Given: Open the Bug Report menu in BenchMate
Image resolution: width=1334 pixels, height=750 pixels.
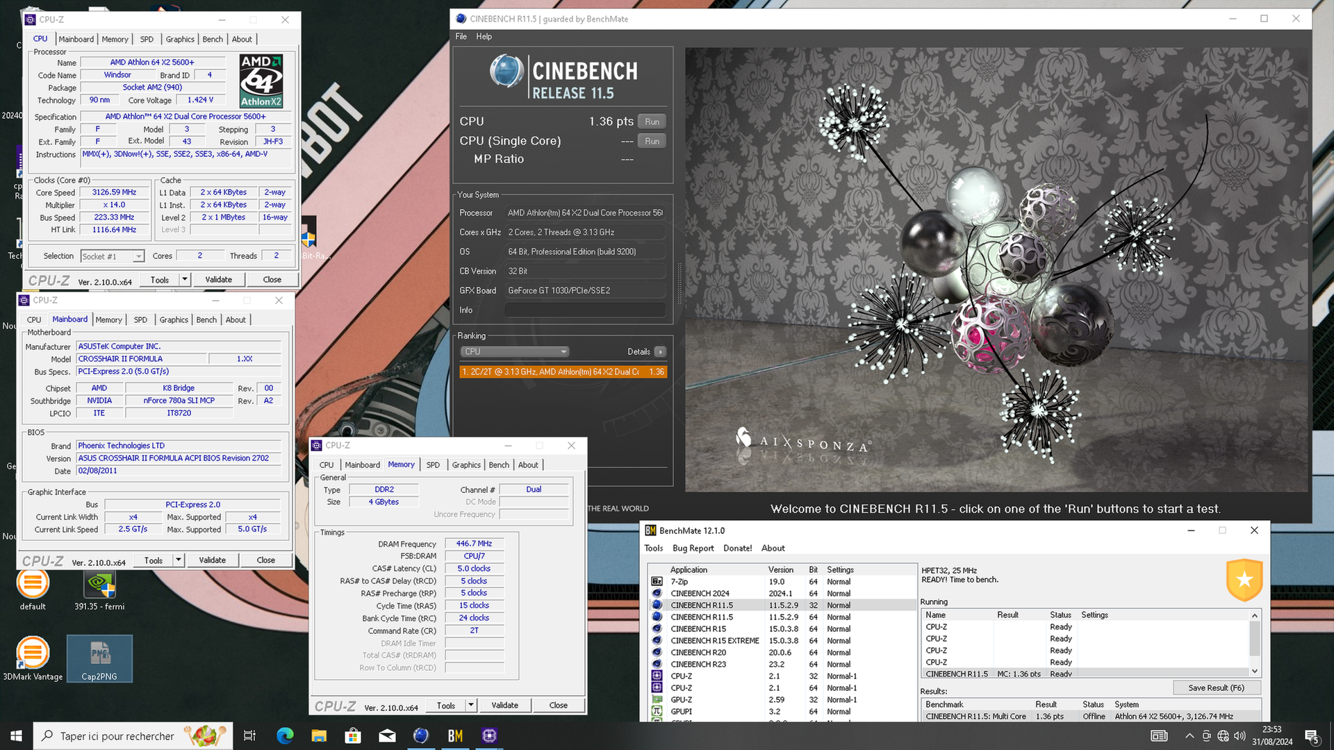Looking at the screenshot, I should (693, 548).
